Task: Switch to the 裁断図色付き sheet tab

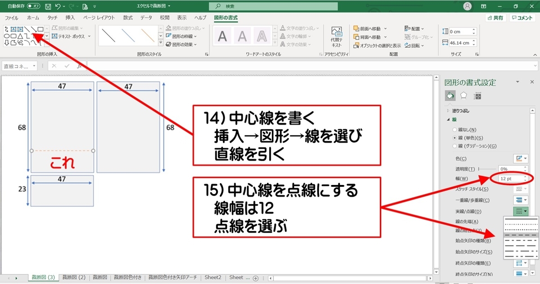Action: tap(128, 277)
